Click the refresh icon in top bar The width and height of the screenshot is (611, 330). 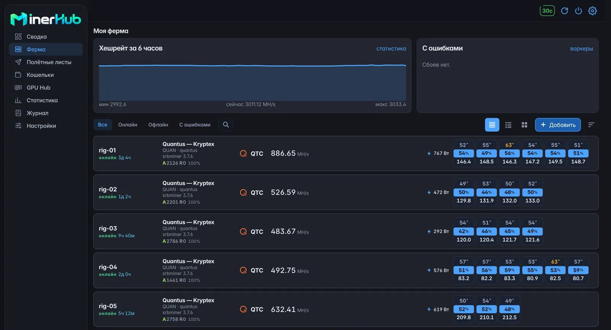click(x=564, y=11)
